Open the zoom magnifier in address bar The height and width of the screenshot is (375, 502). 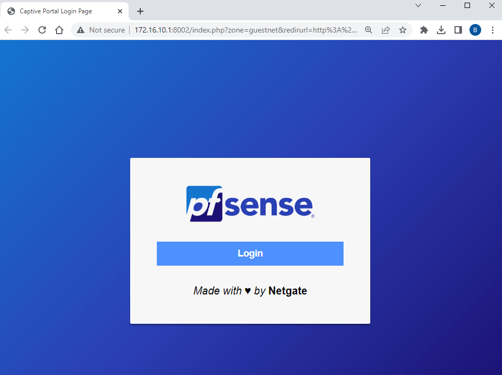(x=369, y=30)
